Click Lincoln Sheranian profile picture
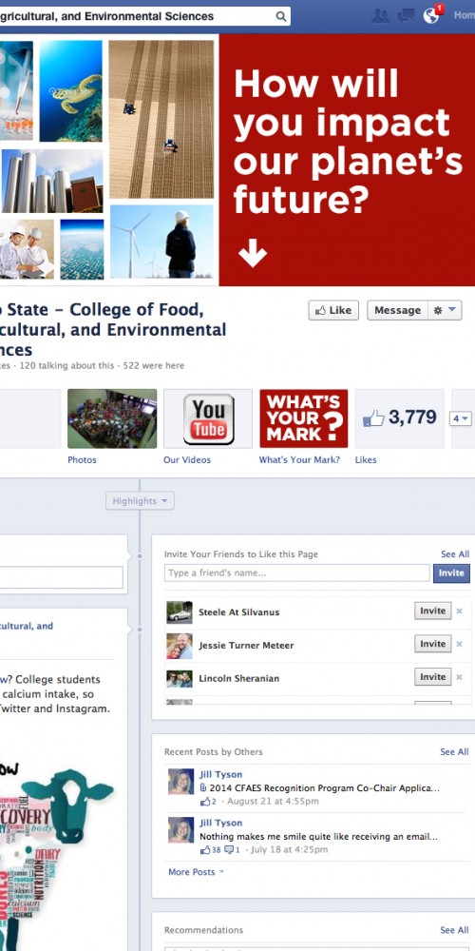This screenshot has width=475, height=951. coord(180,679)
